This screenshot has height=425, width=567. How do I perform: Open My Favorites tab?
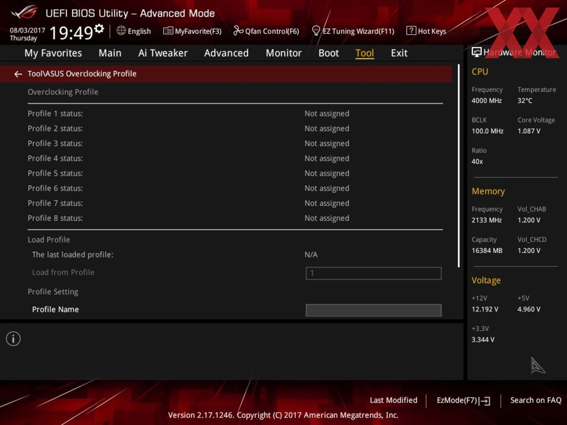[x=53, y=53]
